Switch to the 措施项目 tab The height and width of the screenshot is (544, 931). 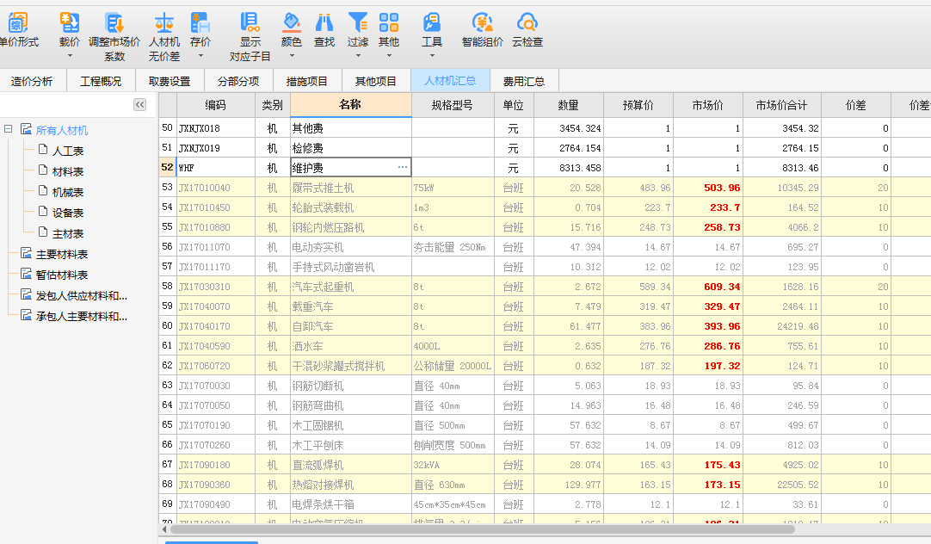tap(307, 82)
